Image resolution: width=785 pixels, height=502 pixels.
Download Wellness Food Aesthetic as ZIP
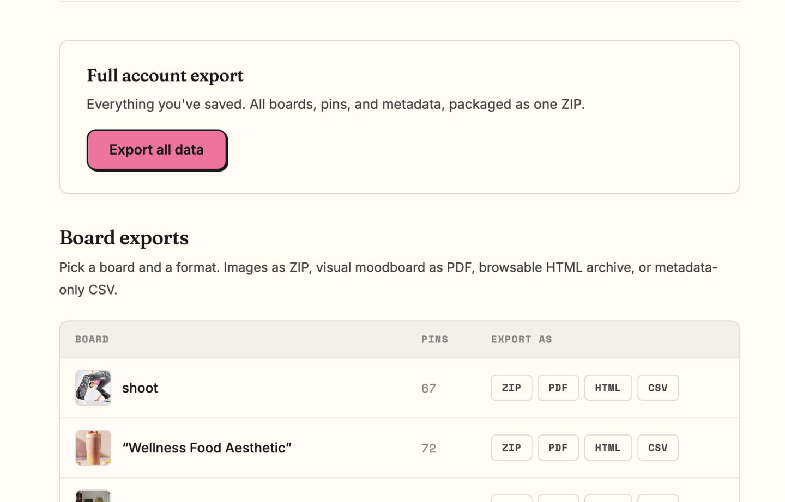tap(511, 448)
